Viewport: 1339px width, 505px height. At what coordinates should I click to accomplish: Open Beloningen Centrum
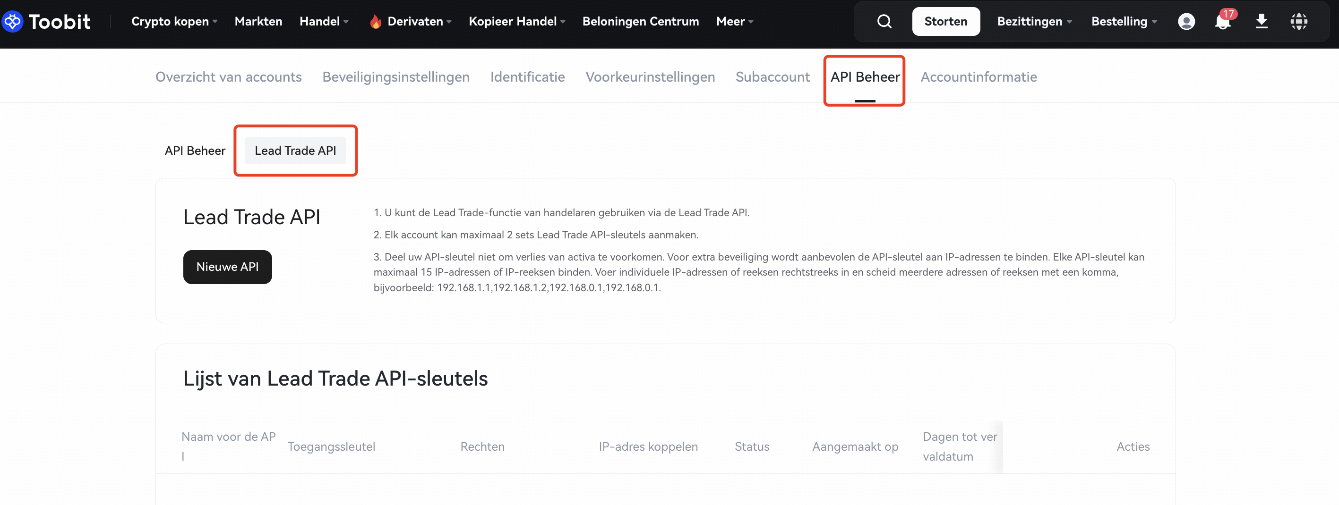pyautogui.click(x=640, y=21)
